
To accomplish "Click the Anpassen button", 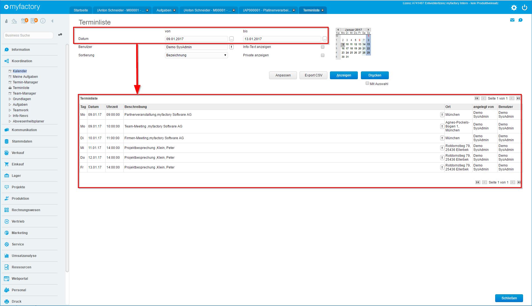I will point(283,75).
